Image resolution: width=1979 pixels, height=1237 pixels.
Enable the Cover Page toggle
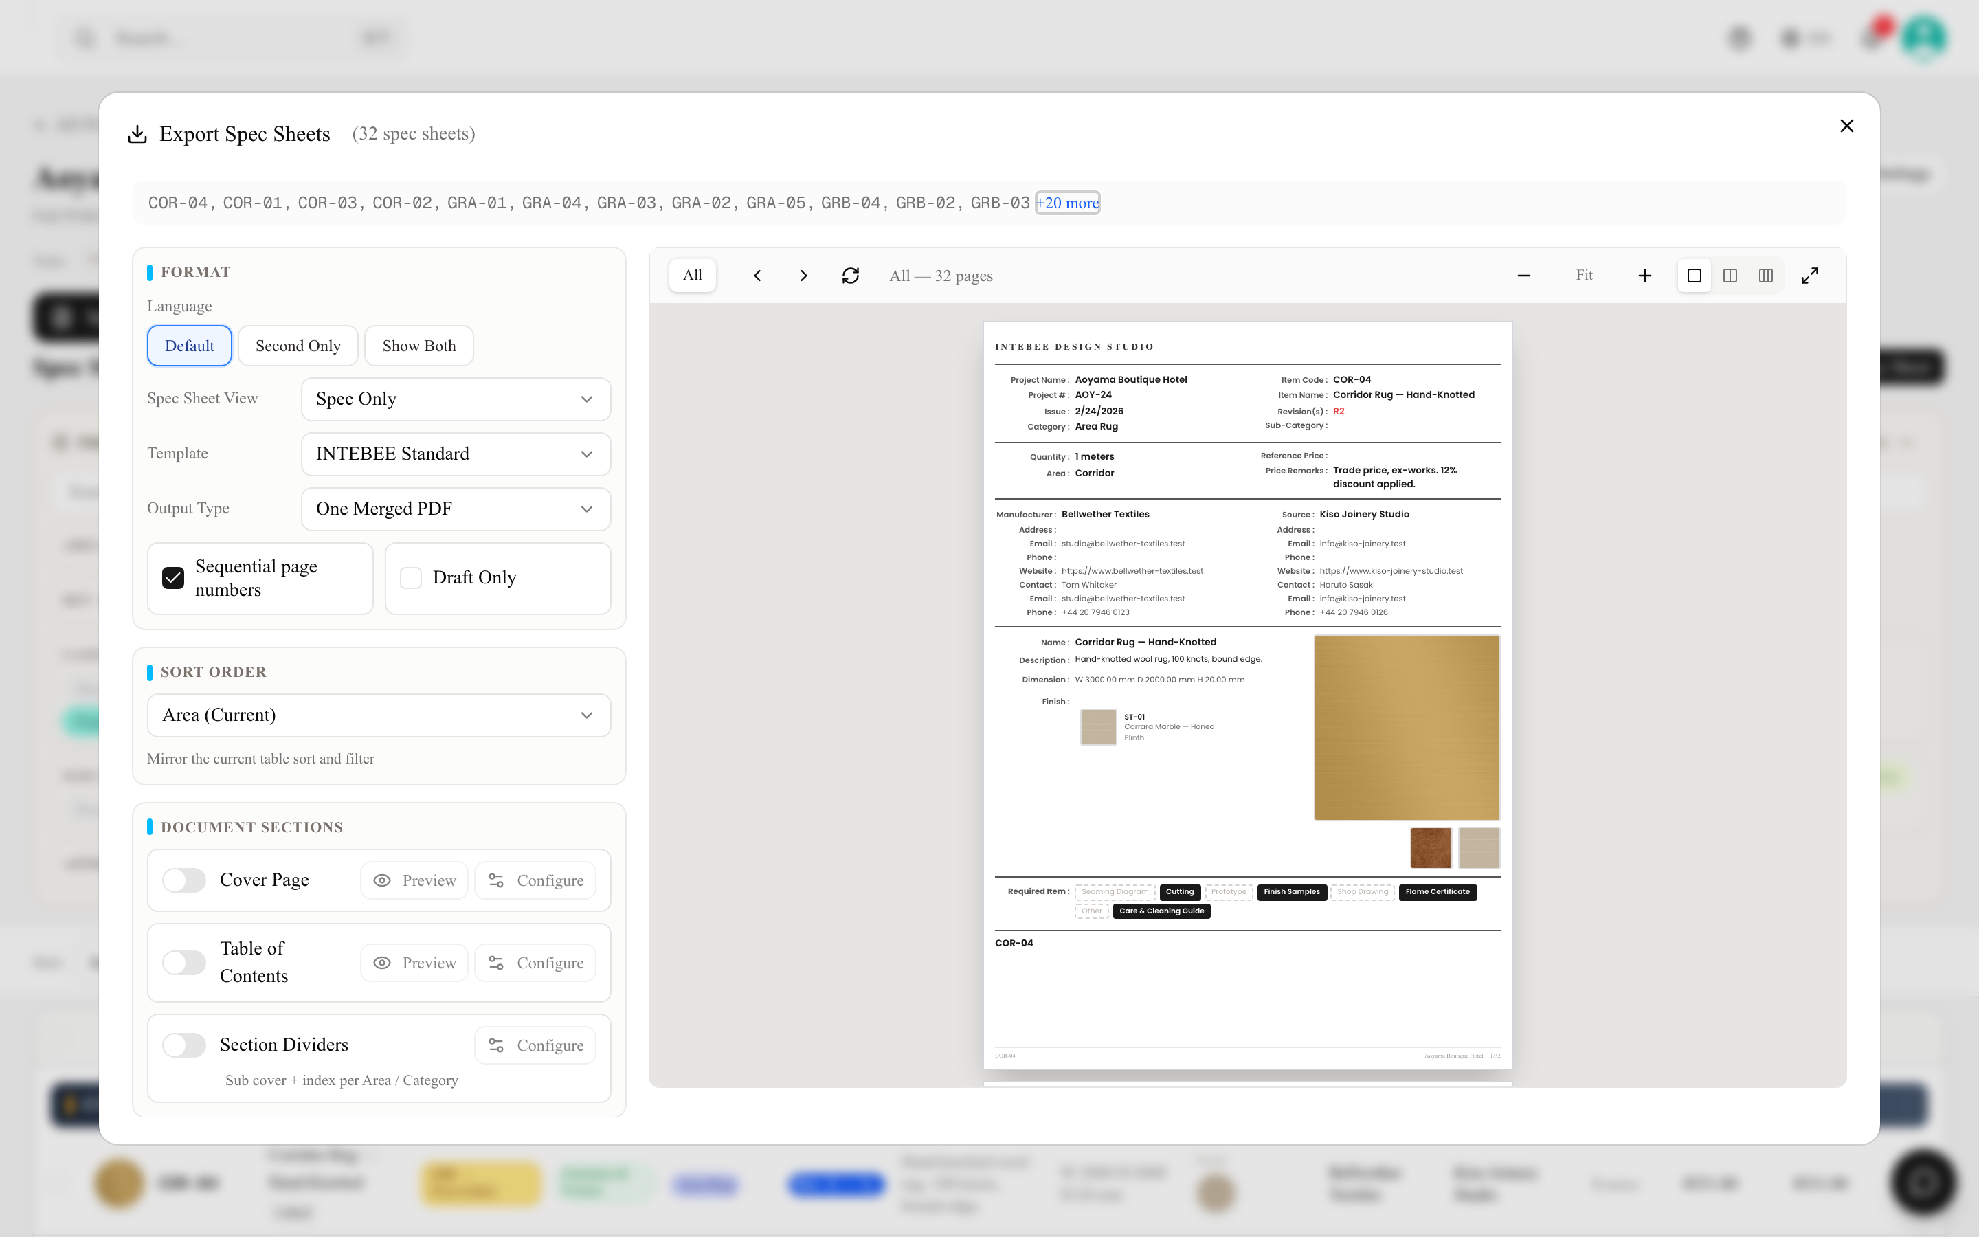(x=184, y=880)
